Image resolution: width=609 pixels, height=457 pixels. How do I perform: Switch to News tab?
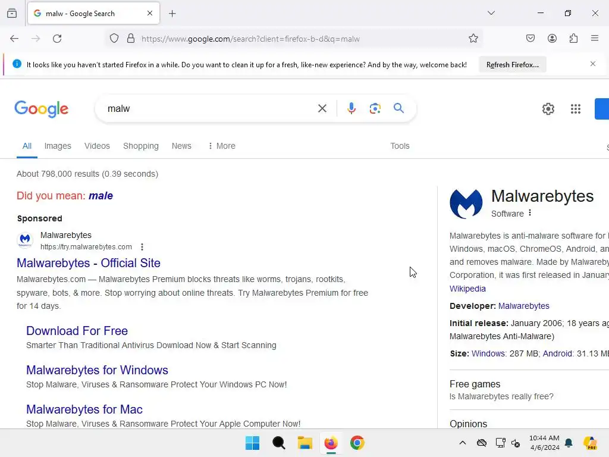pos(181,146)
